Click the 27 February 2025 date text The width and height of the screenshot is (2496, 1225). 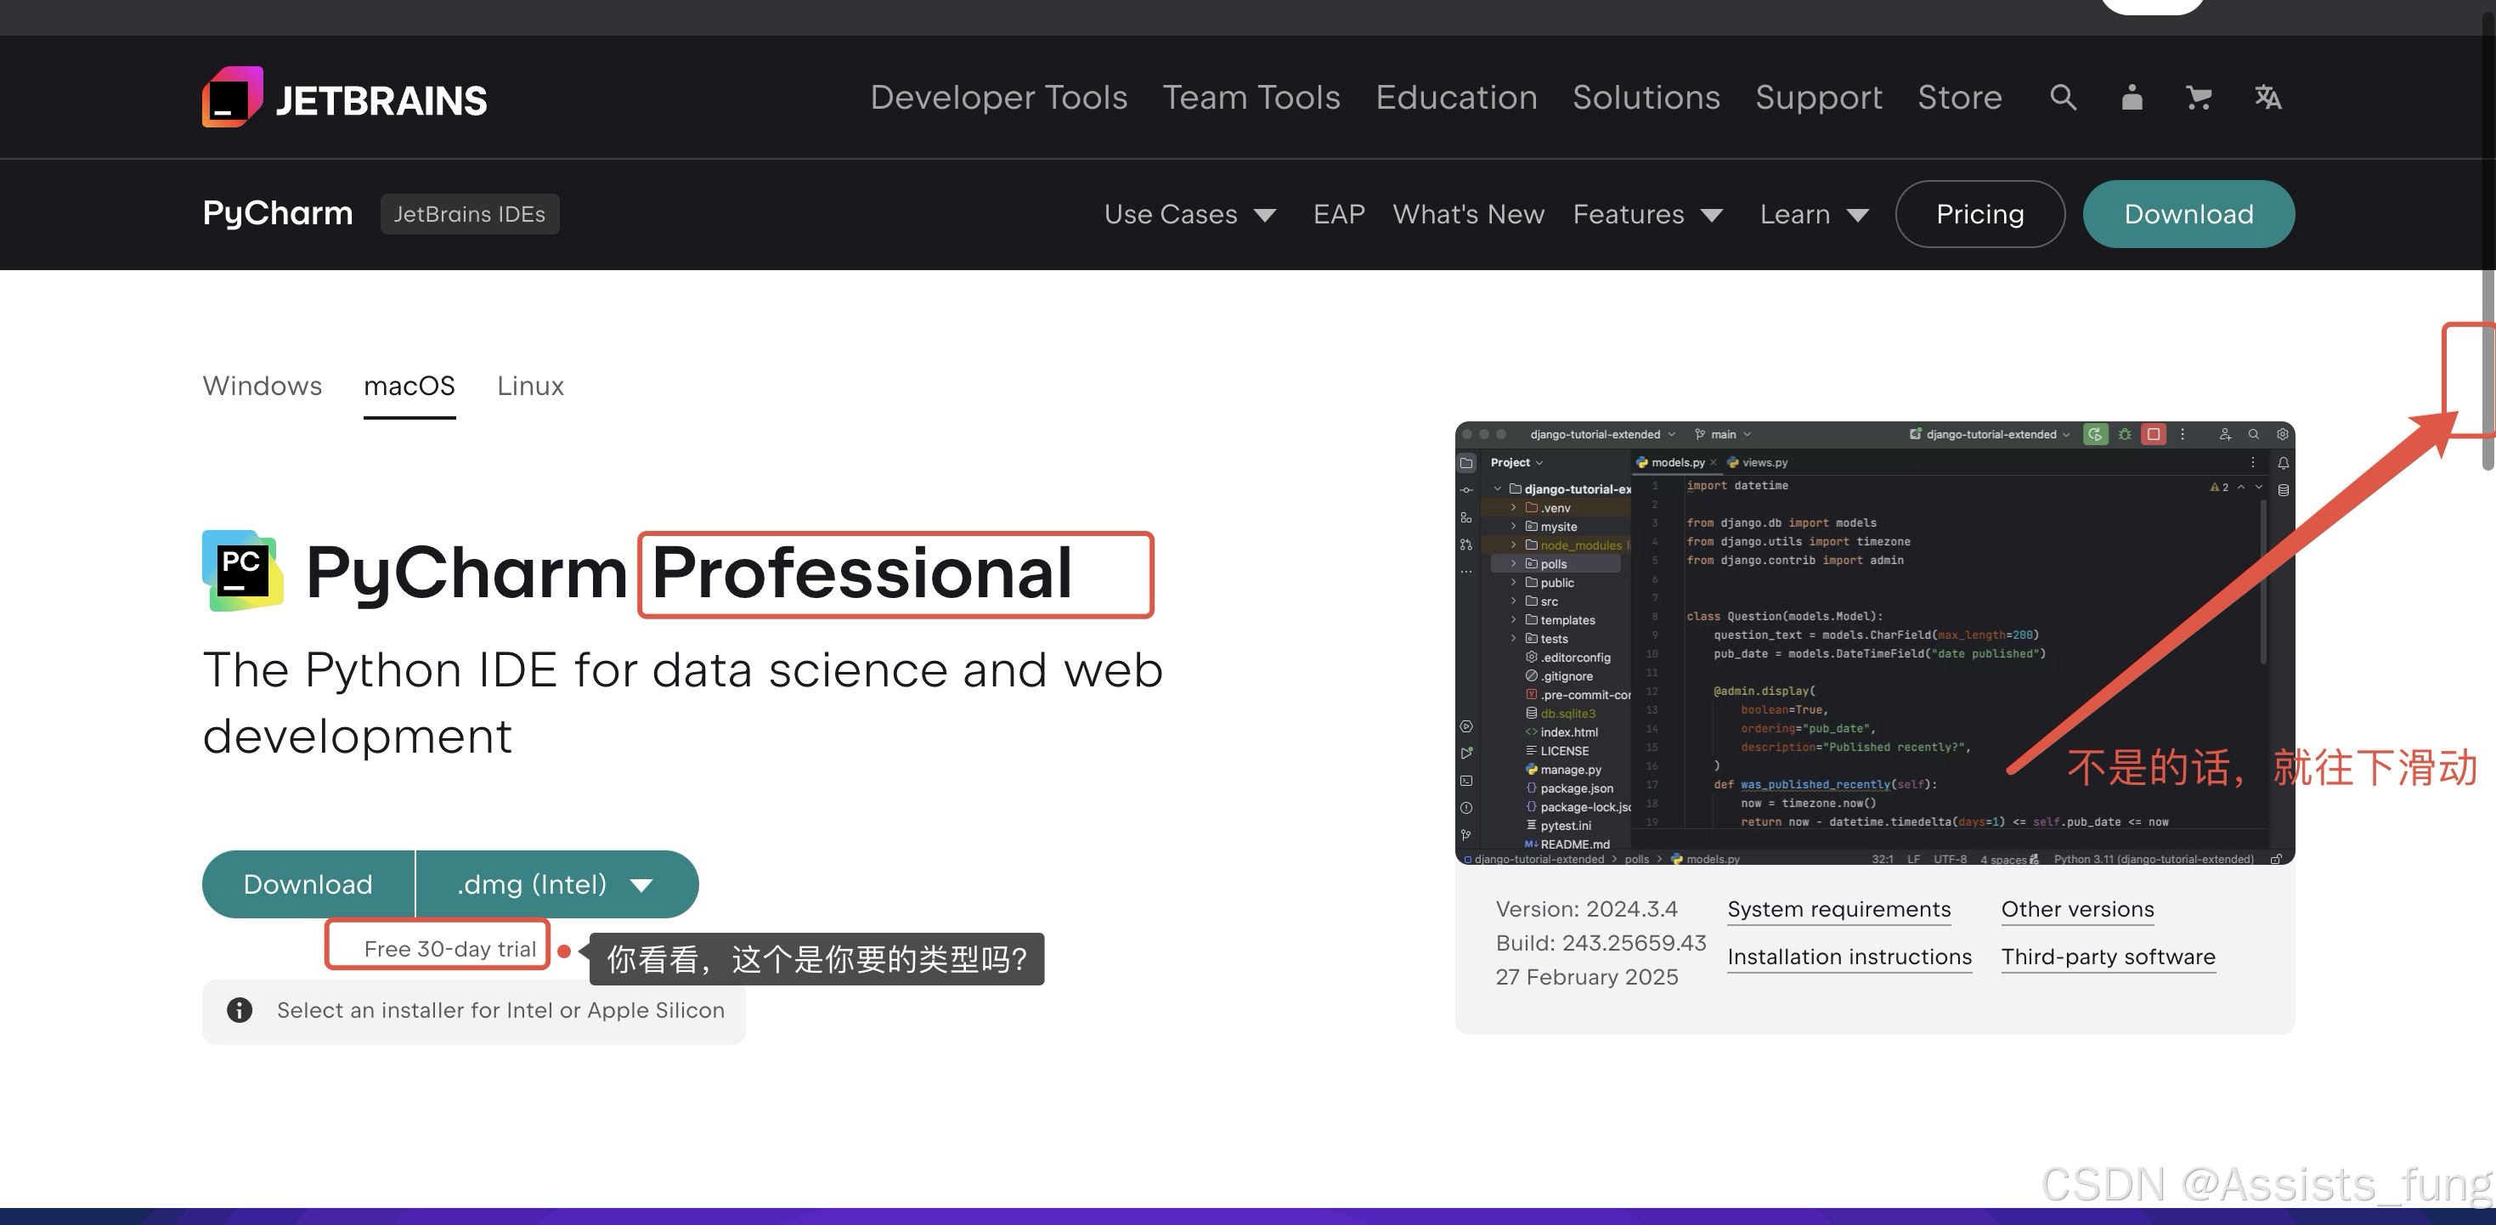[1586, 977]
